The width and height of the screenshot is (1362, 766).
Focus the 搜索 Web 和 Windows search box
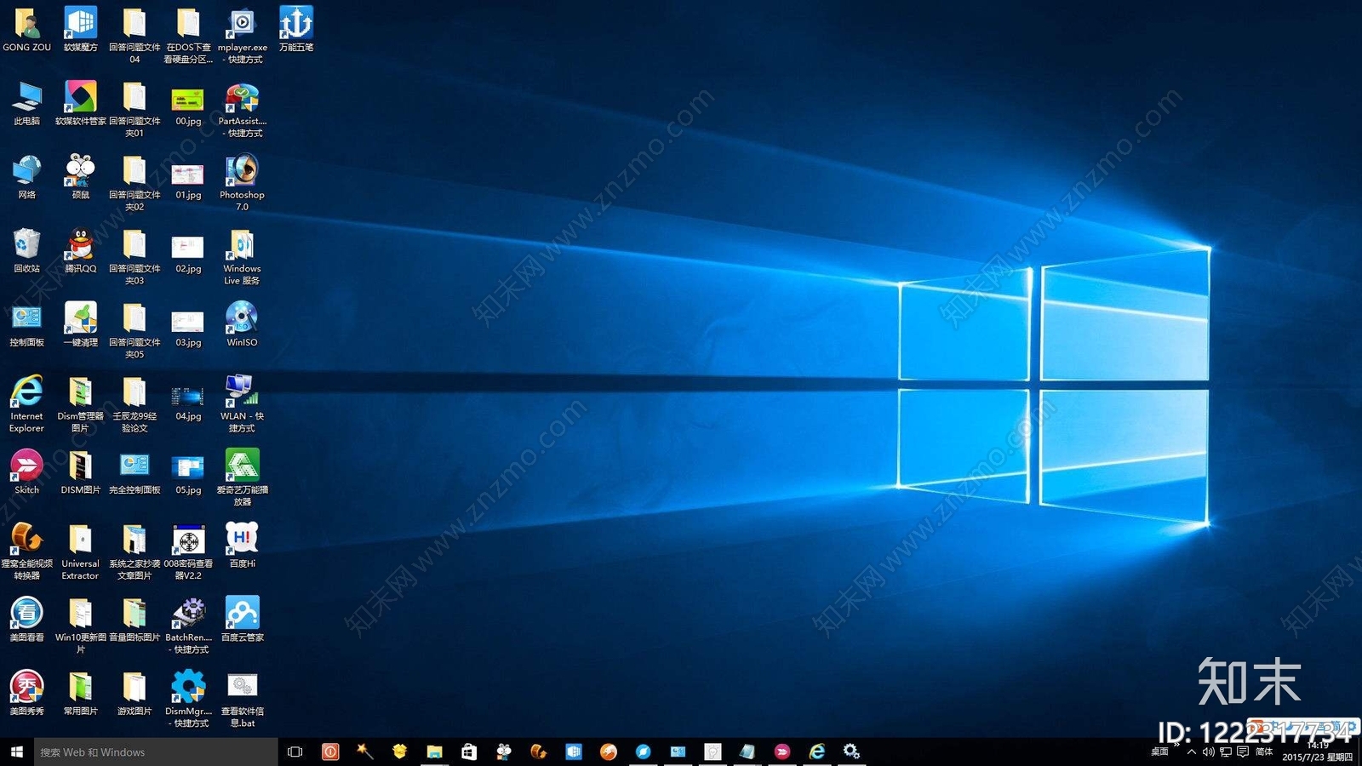tap(156, 752)
